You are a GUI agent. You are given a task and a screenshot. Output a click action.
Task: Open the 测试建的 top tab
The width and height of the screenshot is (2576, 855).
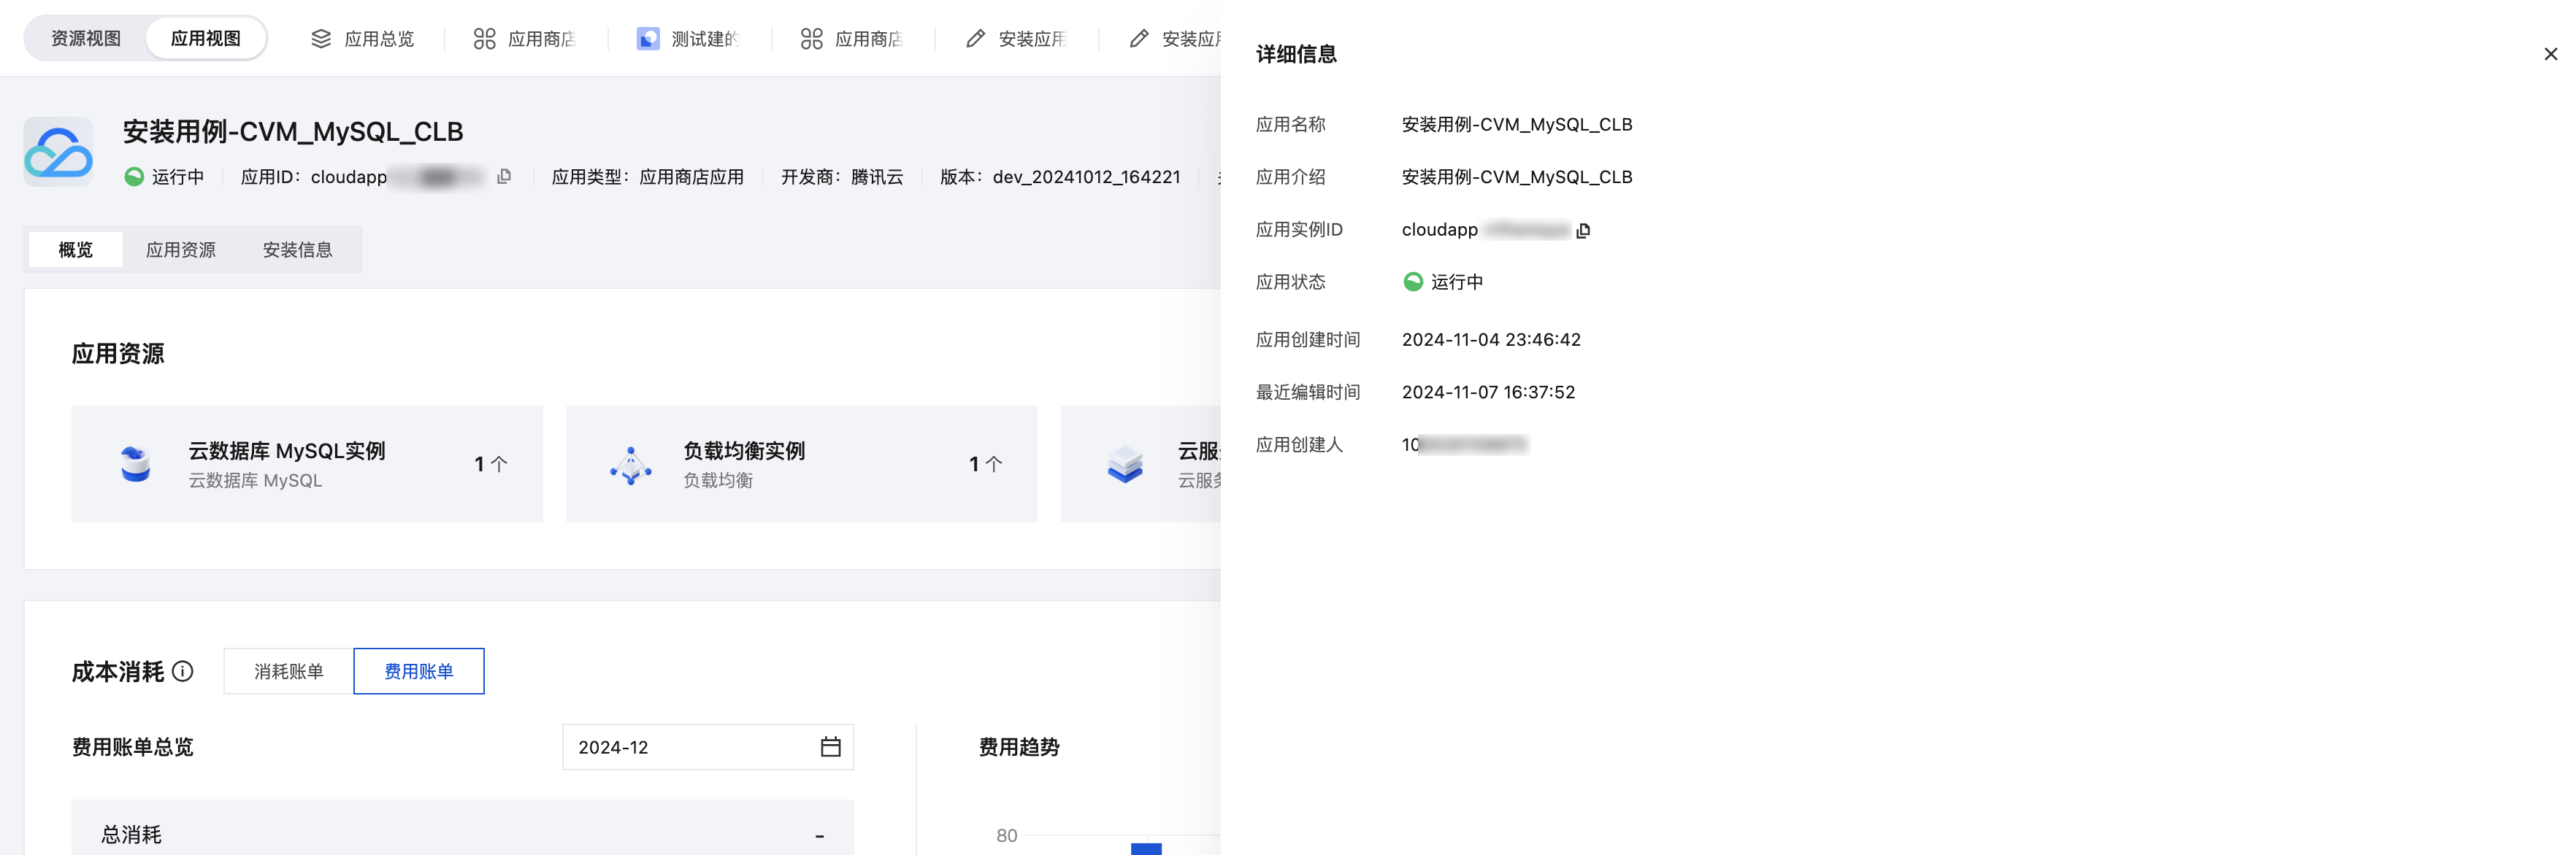pos(689,39)
